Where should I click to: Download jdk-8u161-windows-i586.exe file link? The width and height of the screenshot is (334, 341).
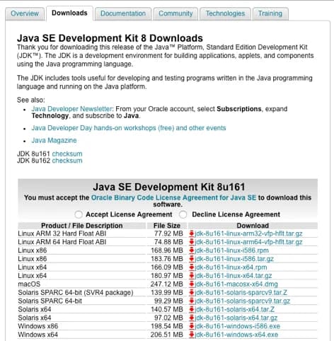pos(237,326)
